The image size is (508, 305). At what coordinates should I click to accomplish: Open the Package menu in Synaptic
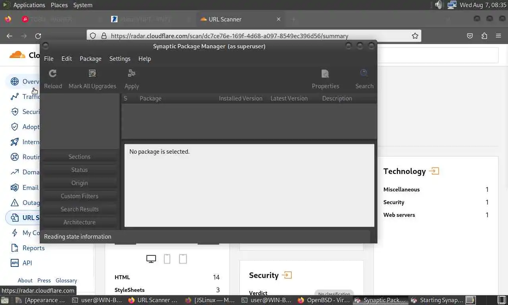(90, 58)
